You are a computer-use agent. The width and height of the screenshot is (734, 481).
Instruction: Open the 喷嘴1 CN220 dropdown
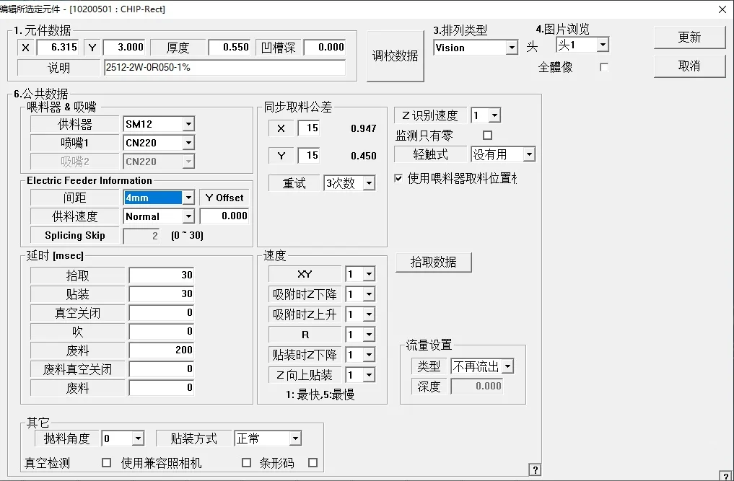[x=188, y=143]
